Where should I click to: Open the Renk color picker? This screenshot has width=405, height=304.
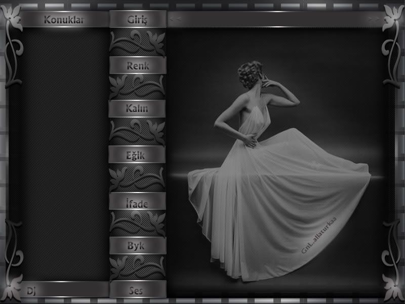[x=137, y=65]
